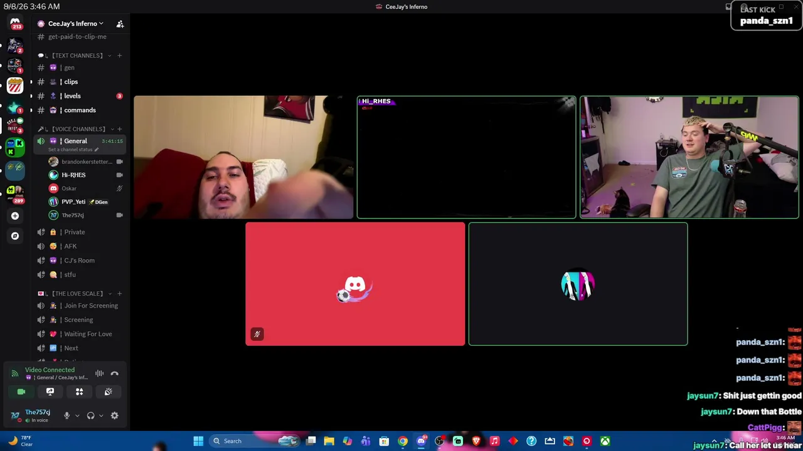Open File Explorer in the taskbar

pyautogui.click(x=329, y=441)
